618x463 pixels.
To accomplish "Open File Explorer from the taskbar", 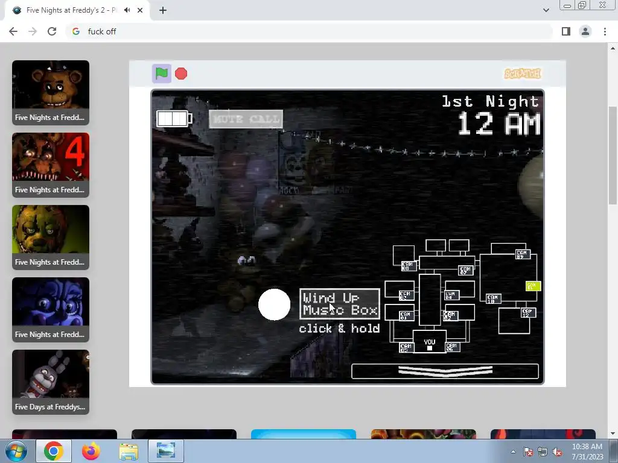I will [129, 451].
